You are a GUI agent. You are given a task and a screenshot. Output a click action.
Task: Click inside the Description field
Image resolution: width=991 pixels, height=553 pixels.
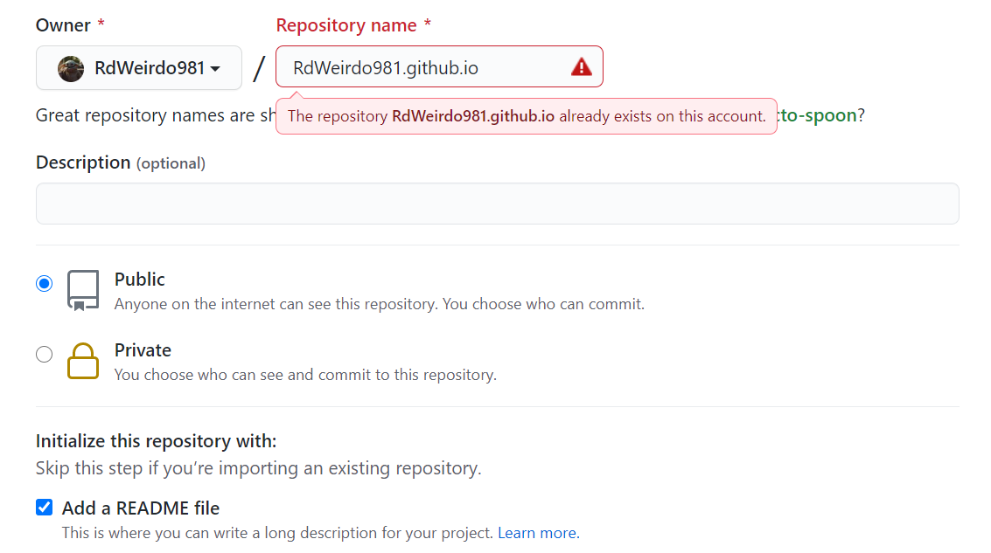[x=497, y=203]
